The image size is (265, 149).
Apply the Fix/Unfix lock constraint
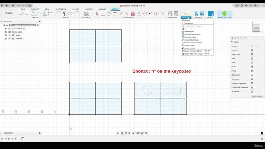(132, 14)
